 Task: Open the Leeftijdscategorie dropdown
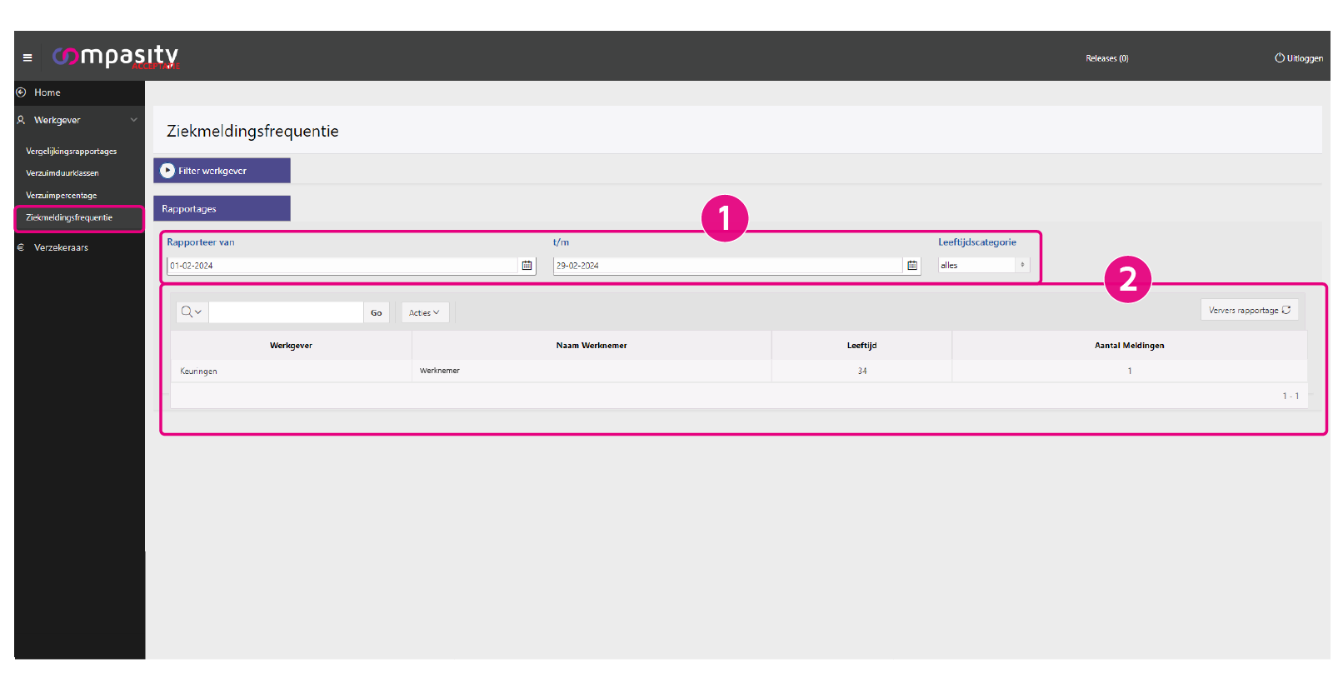click(984, 265)
